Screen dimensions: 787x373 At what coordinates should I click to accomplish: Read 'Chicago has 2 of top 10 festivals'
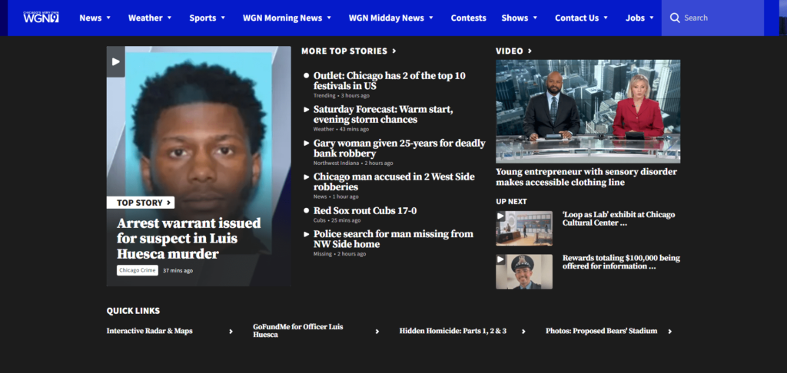coord(390,81)
